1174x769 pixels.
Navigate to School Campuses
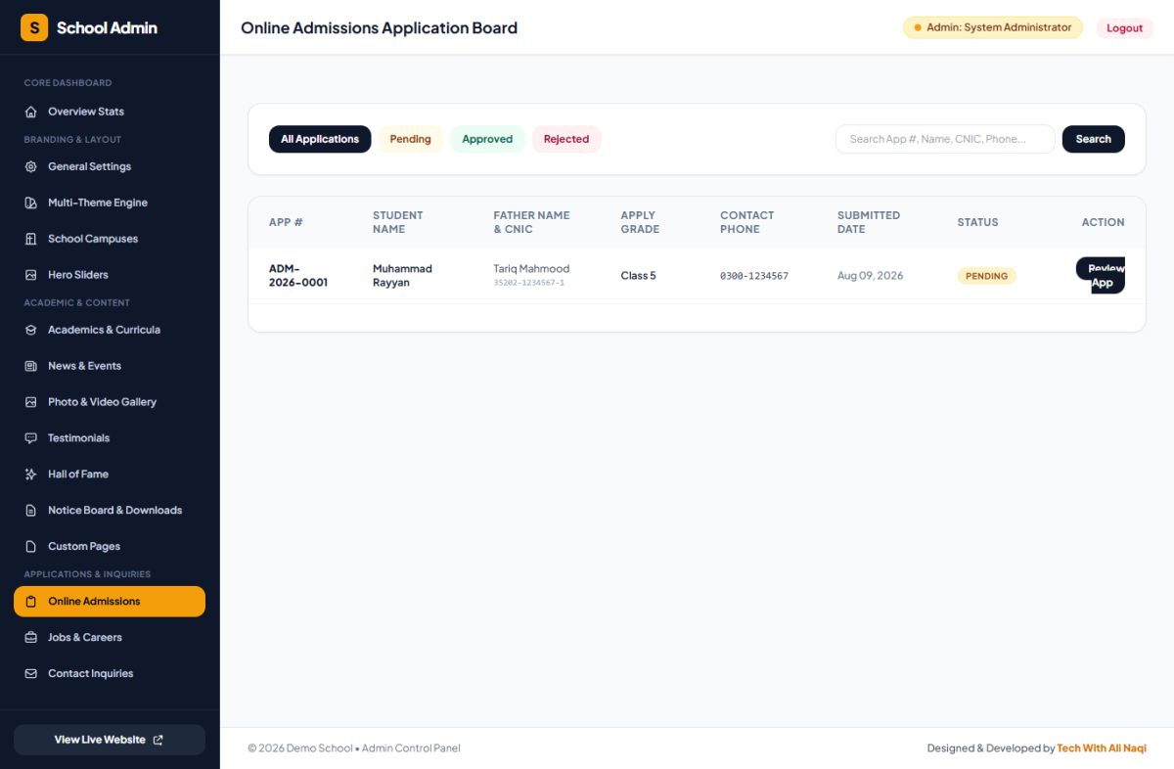tap(110, 239)
